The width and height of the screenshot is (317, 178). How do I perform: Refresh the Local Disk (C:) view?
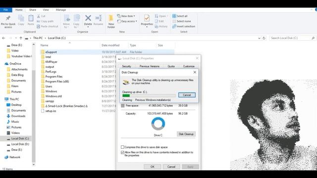[x=264, y=38]
